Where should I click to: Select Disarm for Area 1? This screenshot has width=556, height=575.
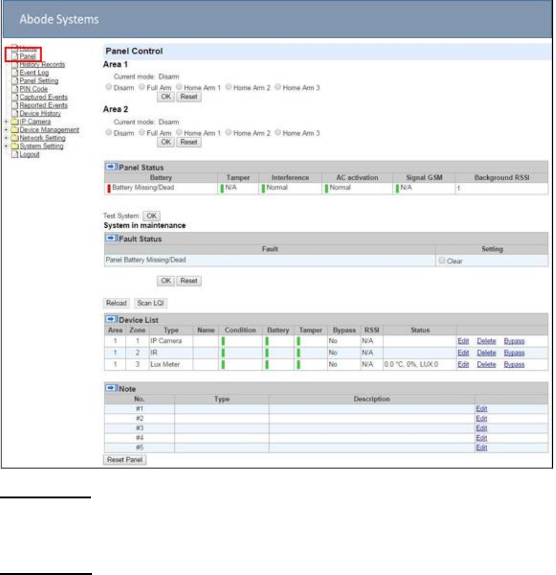coord(108,87)
